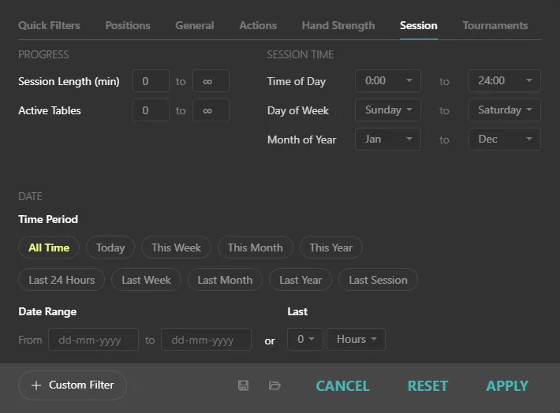Click the open folder load filter icon
Image resolution: width=560 pixels, height=413 pixels.
coord(274,385)
